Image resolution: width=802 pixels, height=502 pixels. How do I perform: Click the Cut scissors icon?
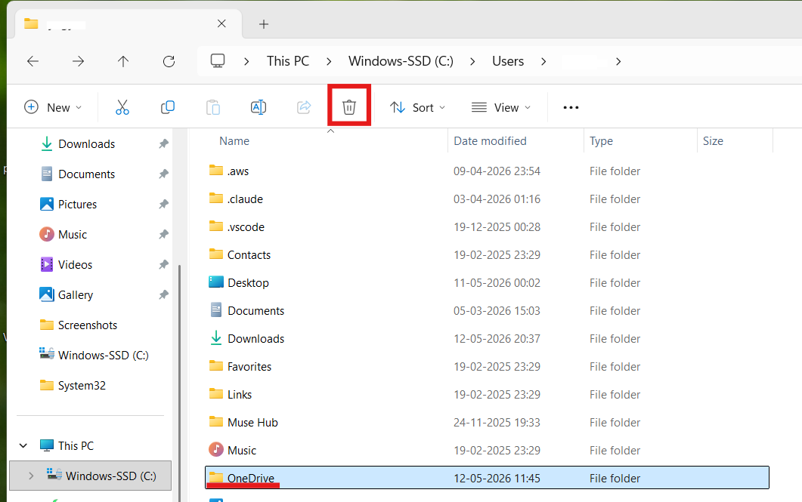tap(122, 107)
